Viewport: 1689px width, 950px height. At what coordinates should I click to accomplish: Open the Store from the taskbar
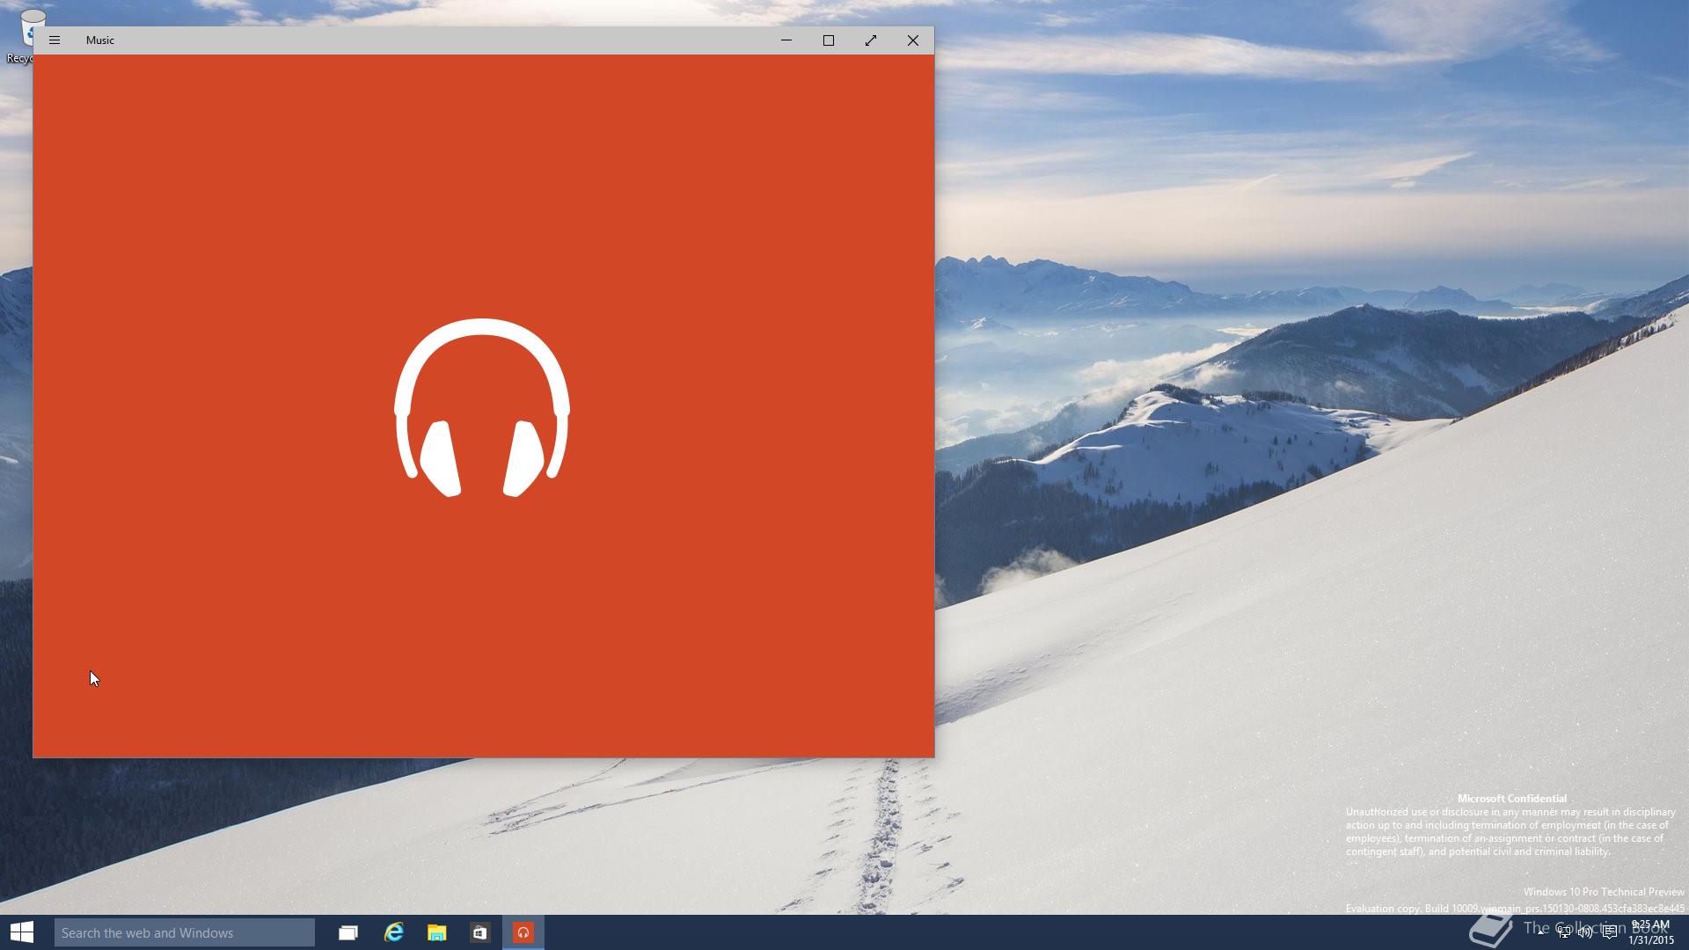(479, 932)
